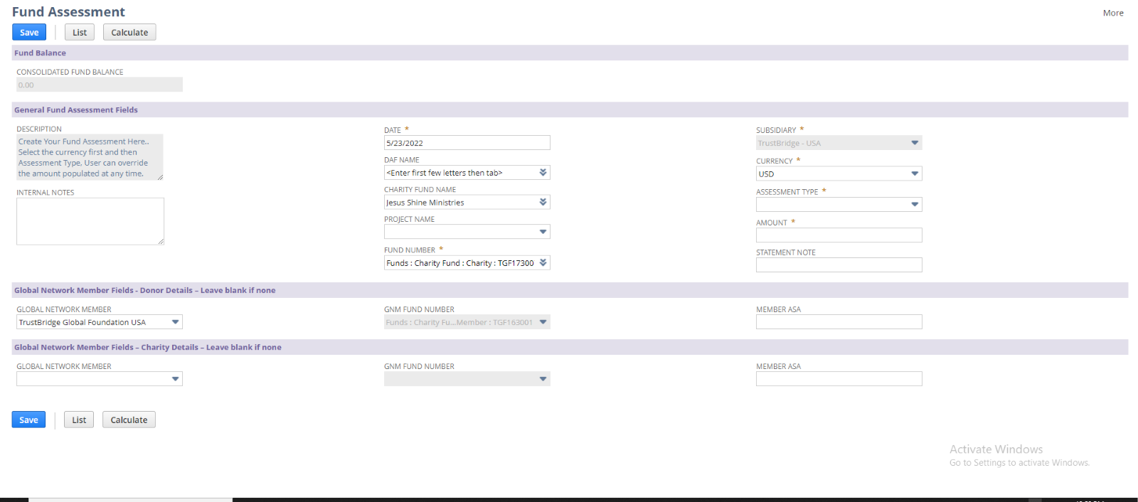The height and width of the screenshot is (502, 1138).
Task: Open the More menu
Action: point(1113,13)
